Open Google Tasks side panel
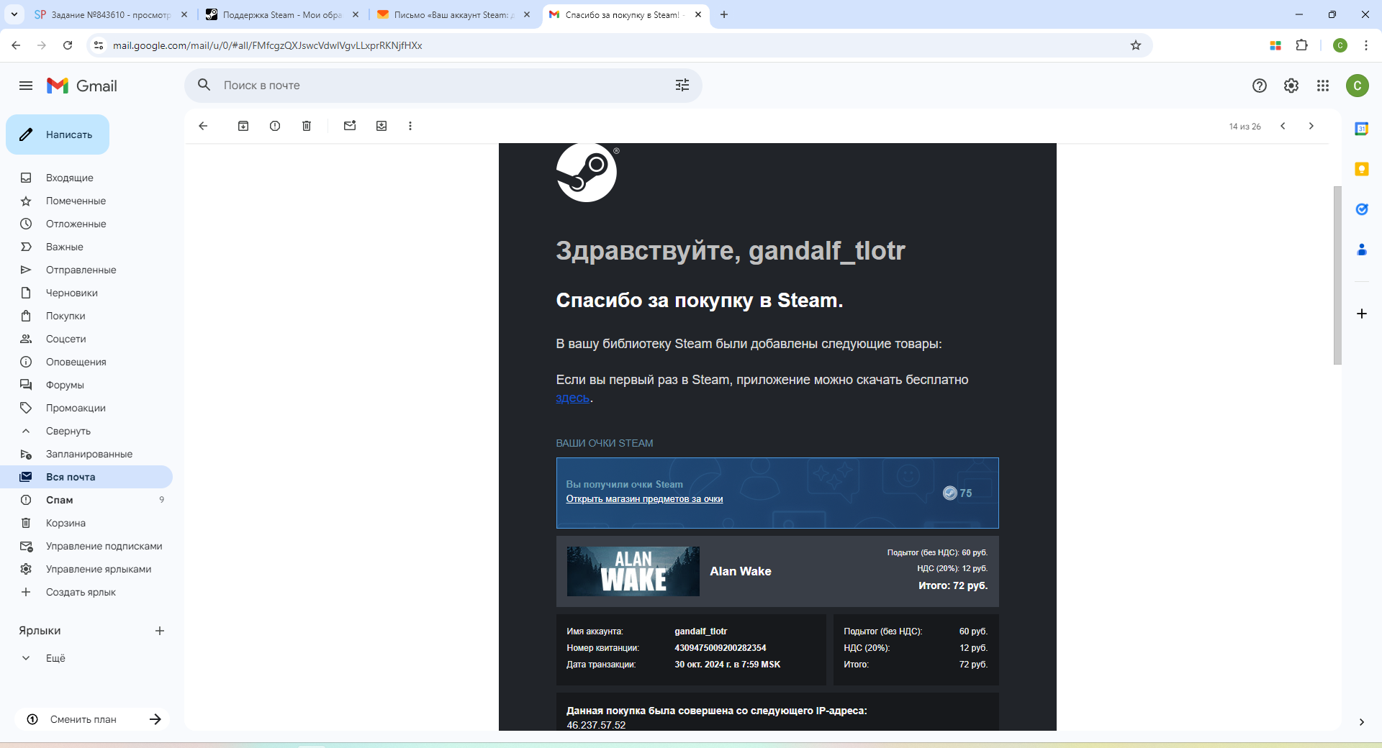The height and width of the screenshot is (748, 1382). click(x=1362, y=209)
